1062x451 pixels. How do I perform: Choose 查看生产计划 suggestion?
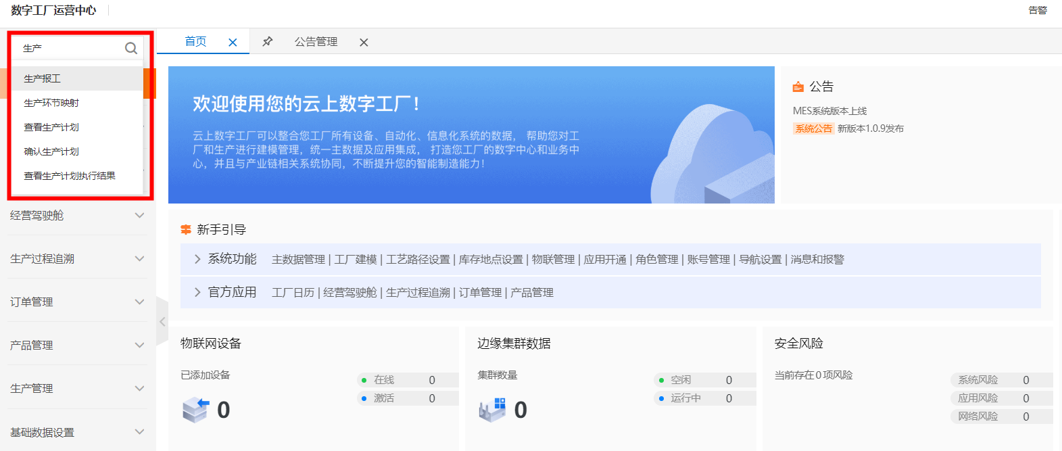[77, 127]
